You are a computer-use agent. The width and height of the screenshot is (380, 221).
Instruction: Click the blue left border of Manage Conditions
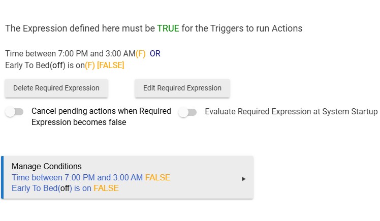pos(2,177)
